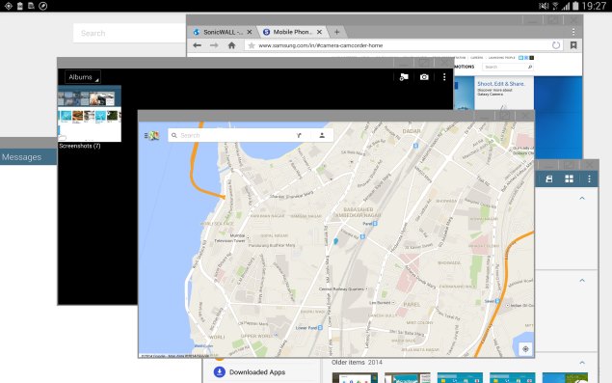
Task: Bookmark page with star icon
Action: 252,45
